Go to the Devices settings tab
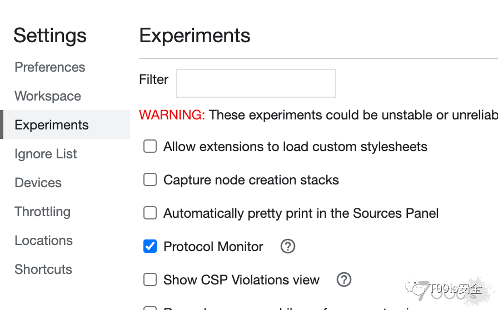The height and width of the screenshot is (310, 498). pyautogui.click(x=38, y=183)
